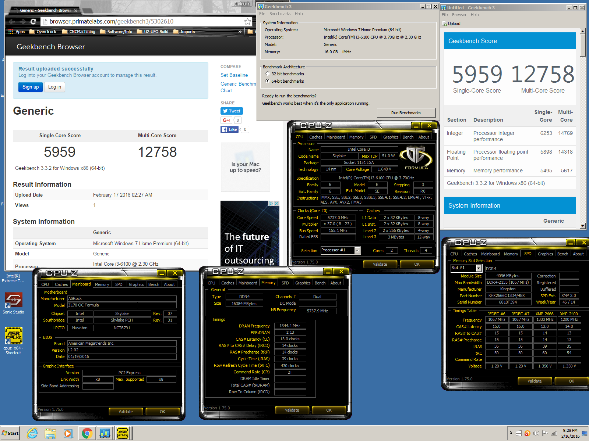Select the 32-bit benchmarks radio button
Viewport: 589px width, 441px height.
tap(268, 74)
